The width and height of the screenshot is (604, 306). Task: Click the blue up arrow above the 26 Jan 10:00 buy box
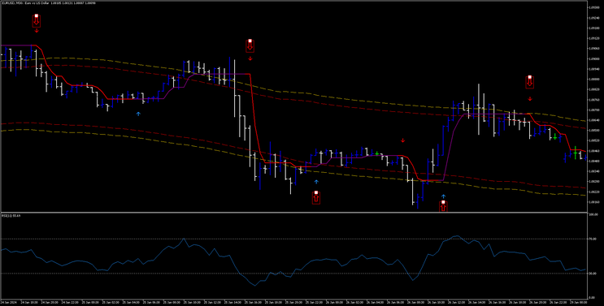pyautogui.click(x=443, y=196)
